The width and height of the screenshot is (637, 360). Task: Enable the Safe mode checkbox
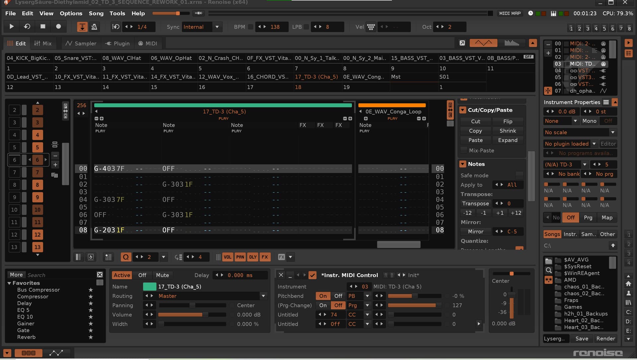coord(519,175)
